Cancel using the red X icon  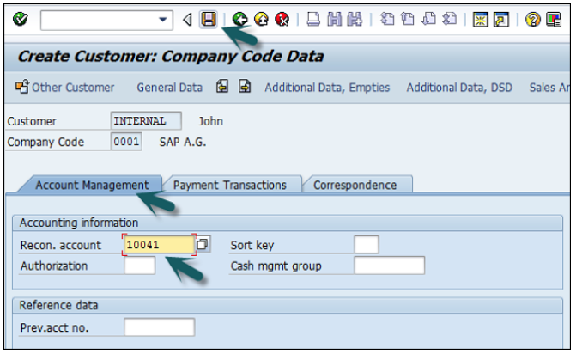point(278,19)
